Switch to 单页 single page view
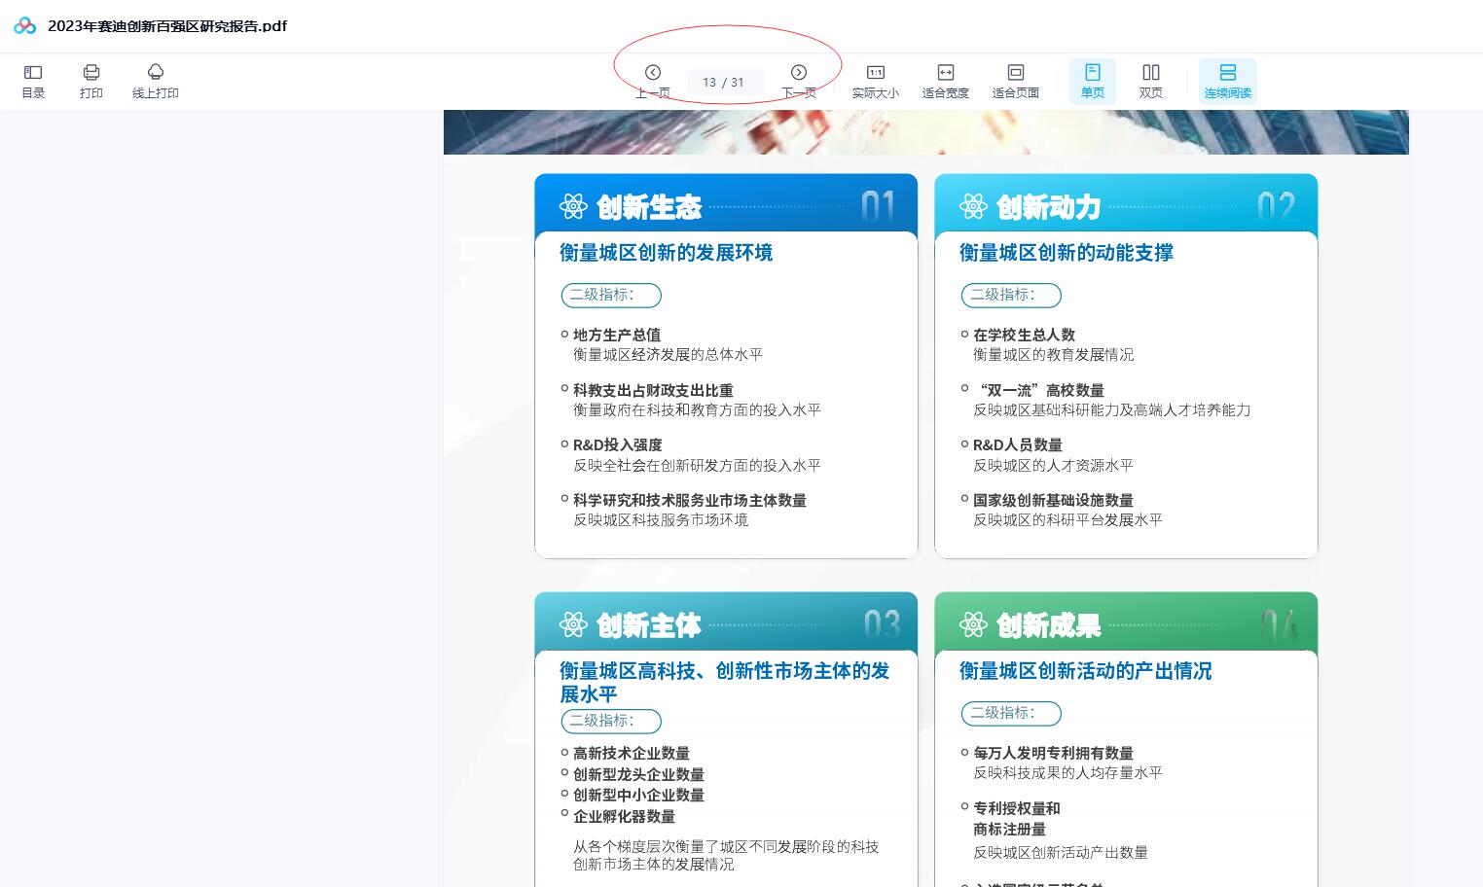Viewport: 1483px width, 887px height. click(1093, 81)
